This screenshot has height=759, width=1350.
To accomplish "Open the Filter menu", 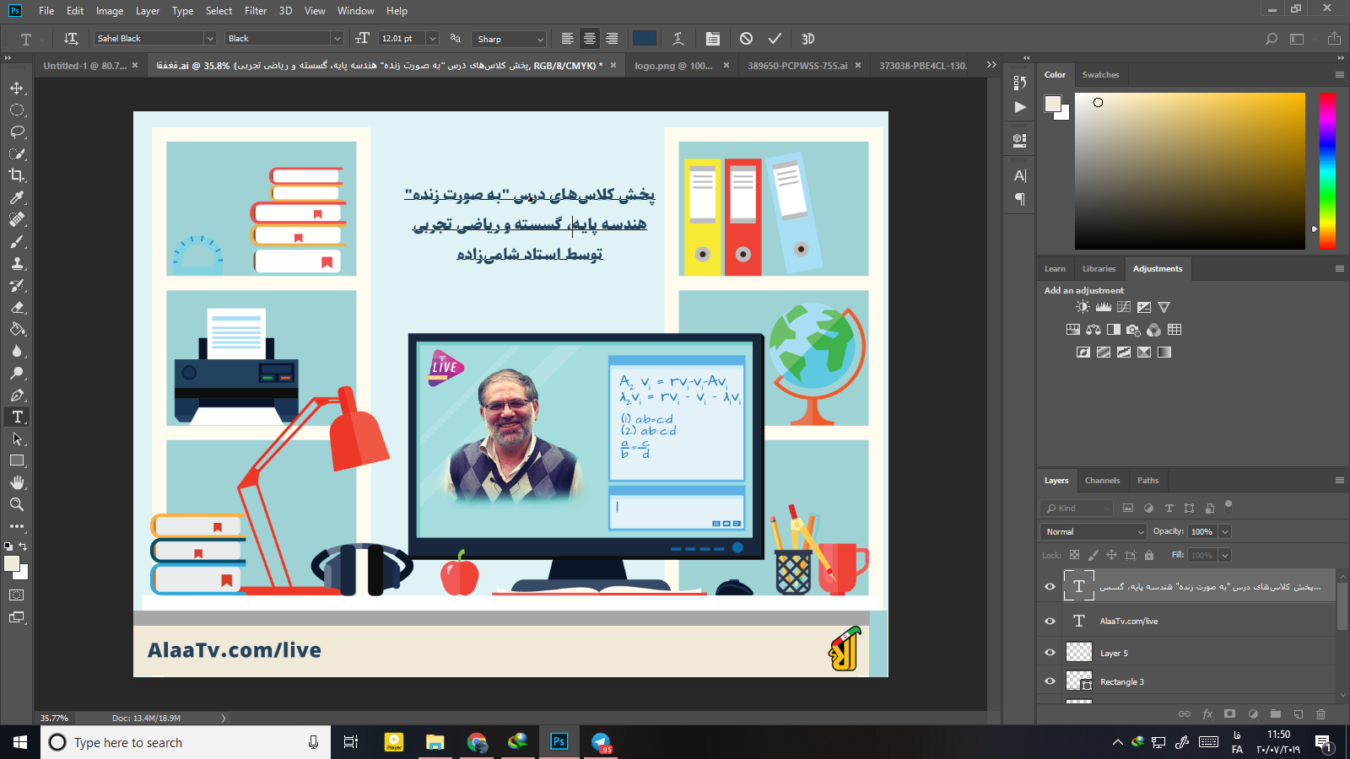I will pyautogui.click(x=256, y=11).
